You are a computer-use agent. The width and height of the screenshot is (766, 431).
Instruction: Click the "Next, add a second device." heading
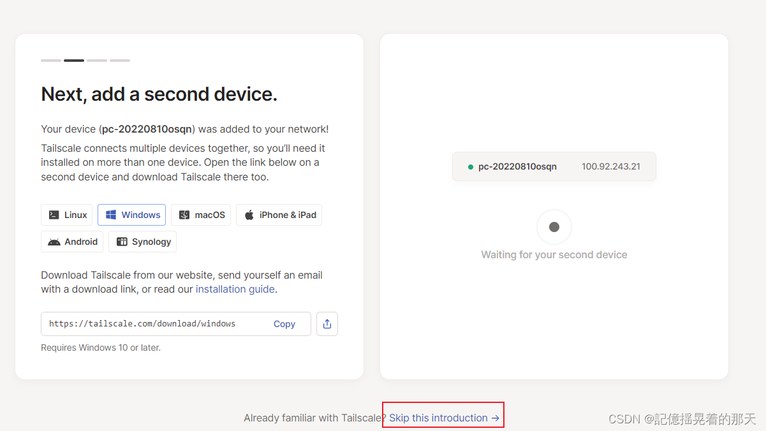(159, 94)
